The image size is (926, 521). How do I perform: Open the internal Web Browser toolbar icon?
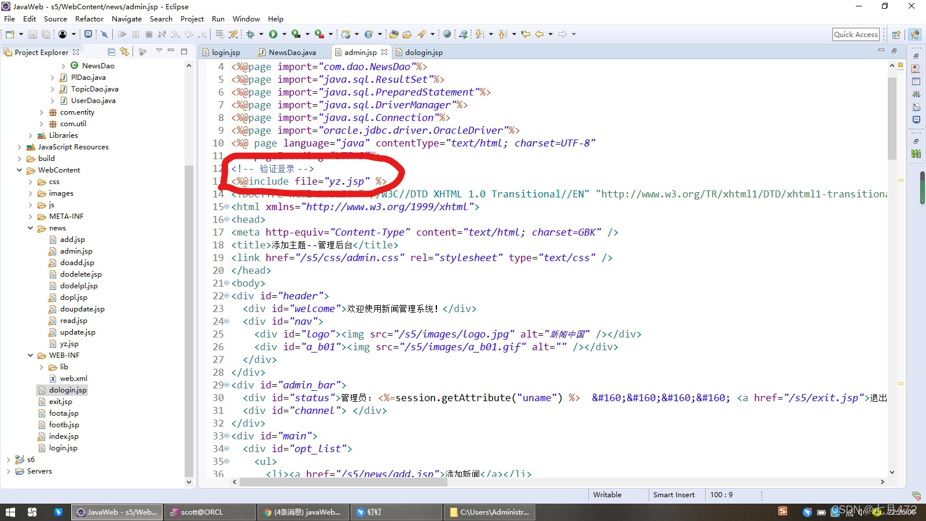click(447, 34)
